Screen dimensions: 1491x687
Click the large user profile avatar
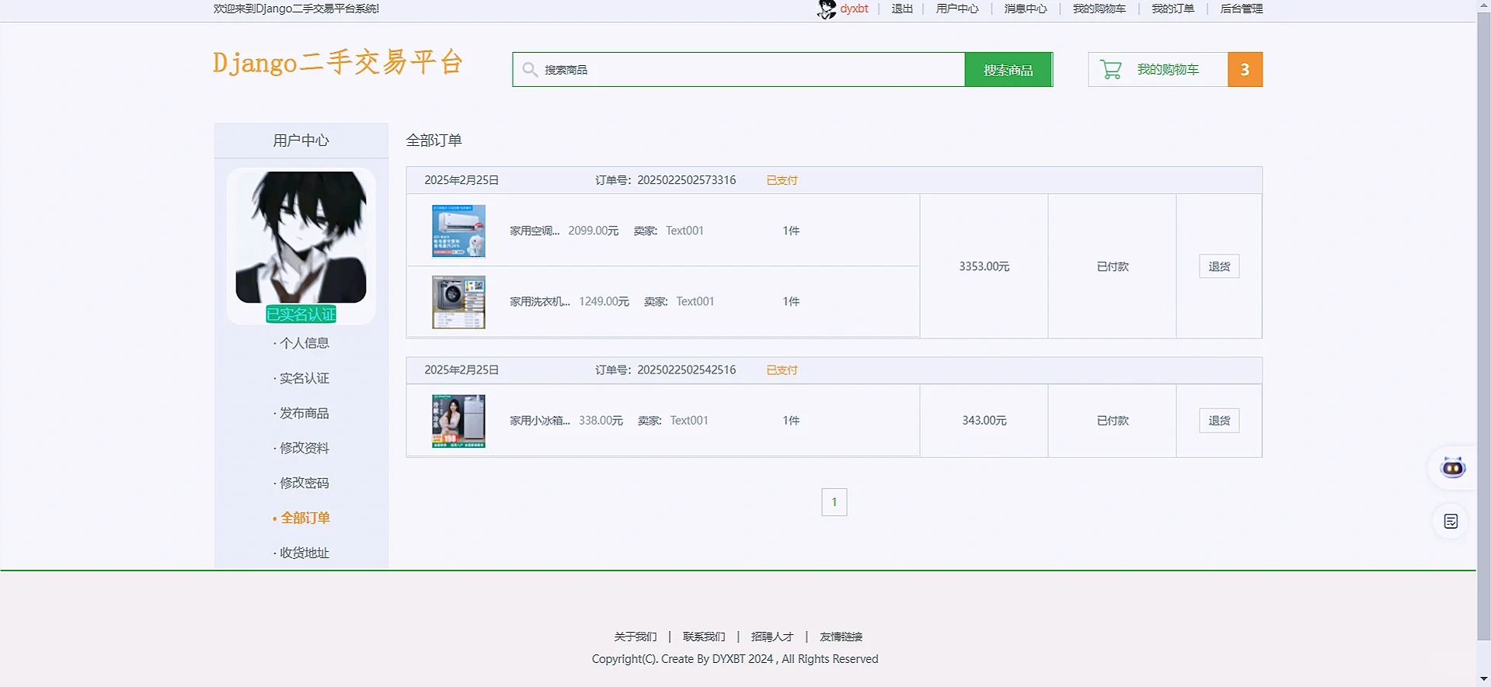[301, 238]
